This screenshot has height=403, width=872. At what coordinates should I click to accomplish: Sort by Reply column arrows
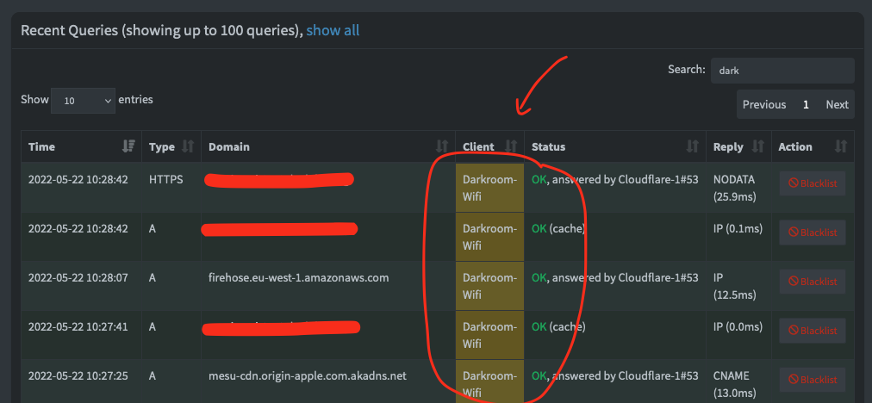tap(758, 146)
